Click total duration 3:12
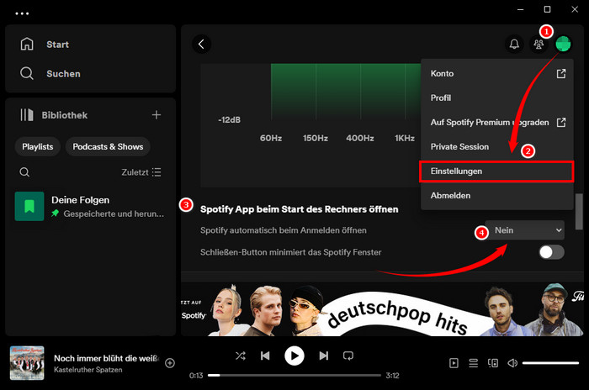Viewport: 589px width, 390px height. pos(392,376)
